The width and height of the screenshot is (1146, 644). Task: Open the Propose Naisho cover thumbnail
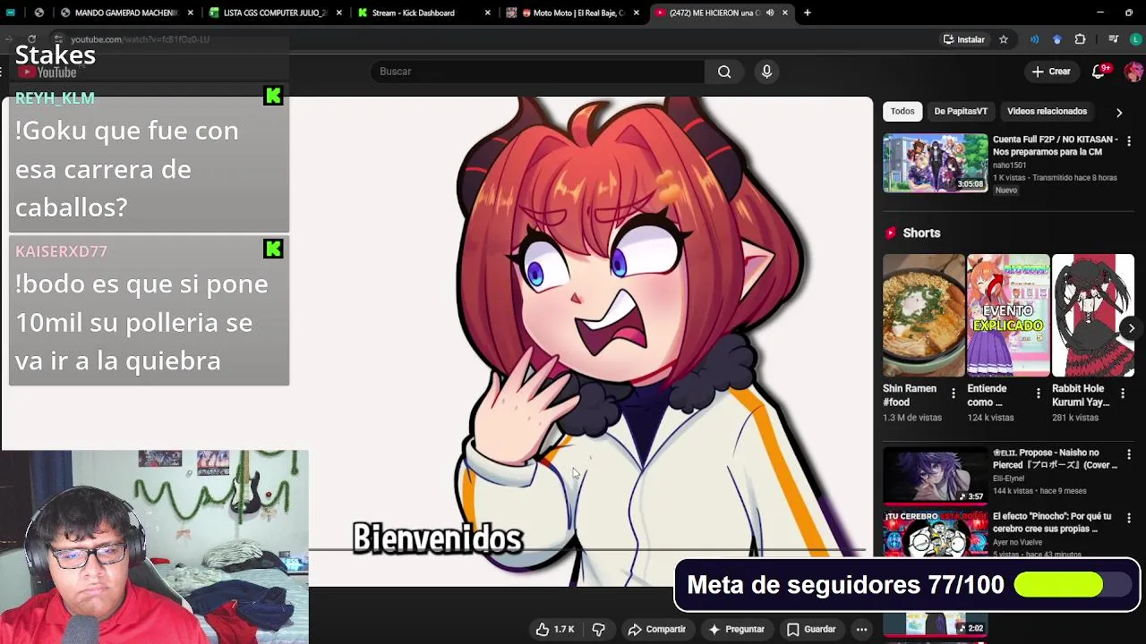[936, 475]
